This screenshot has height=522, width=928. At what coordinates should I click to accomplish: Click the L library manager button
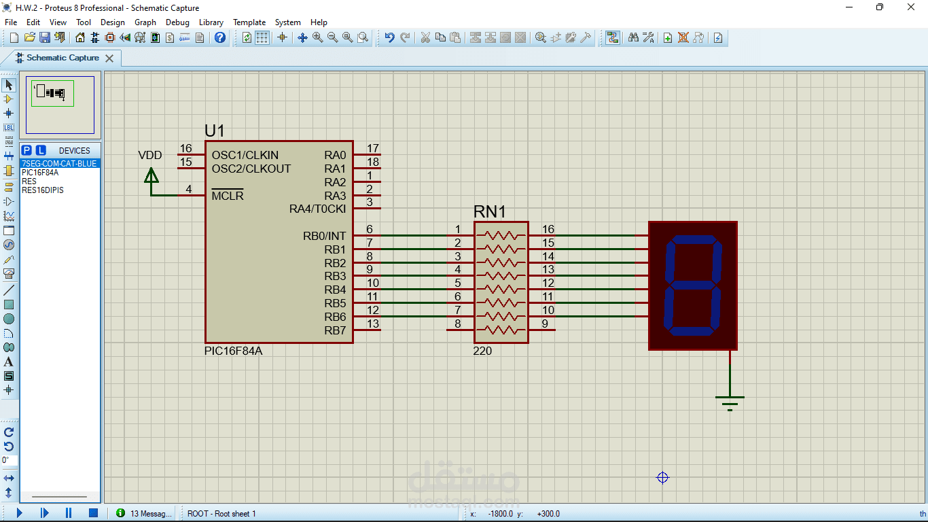tap(41, 150)
